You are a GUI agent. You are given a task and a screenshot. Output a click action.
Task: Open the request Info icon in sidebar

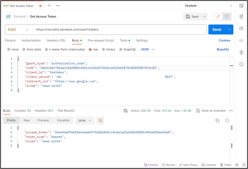241,64
